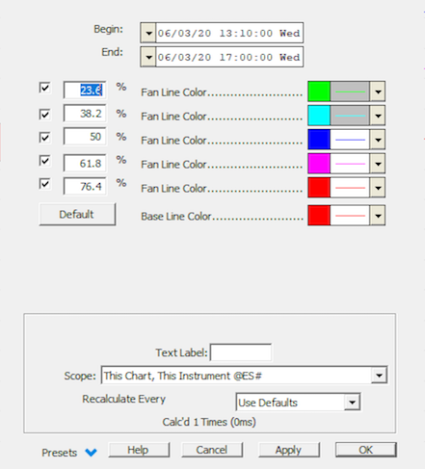The height and width of the screenshot is (469, 425).
Task: Click the 76.4% red line style preview
Action: pos(350,188)
